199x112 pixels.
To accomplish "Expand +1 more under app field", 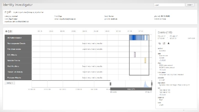I will click(x=162, y=60).
